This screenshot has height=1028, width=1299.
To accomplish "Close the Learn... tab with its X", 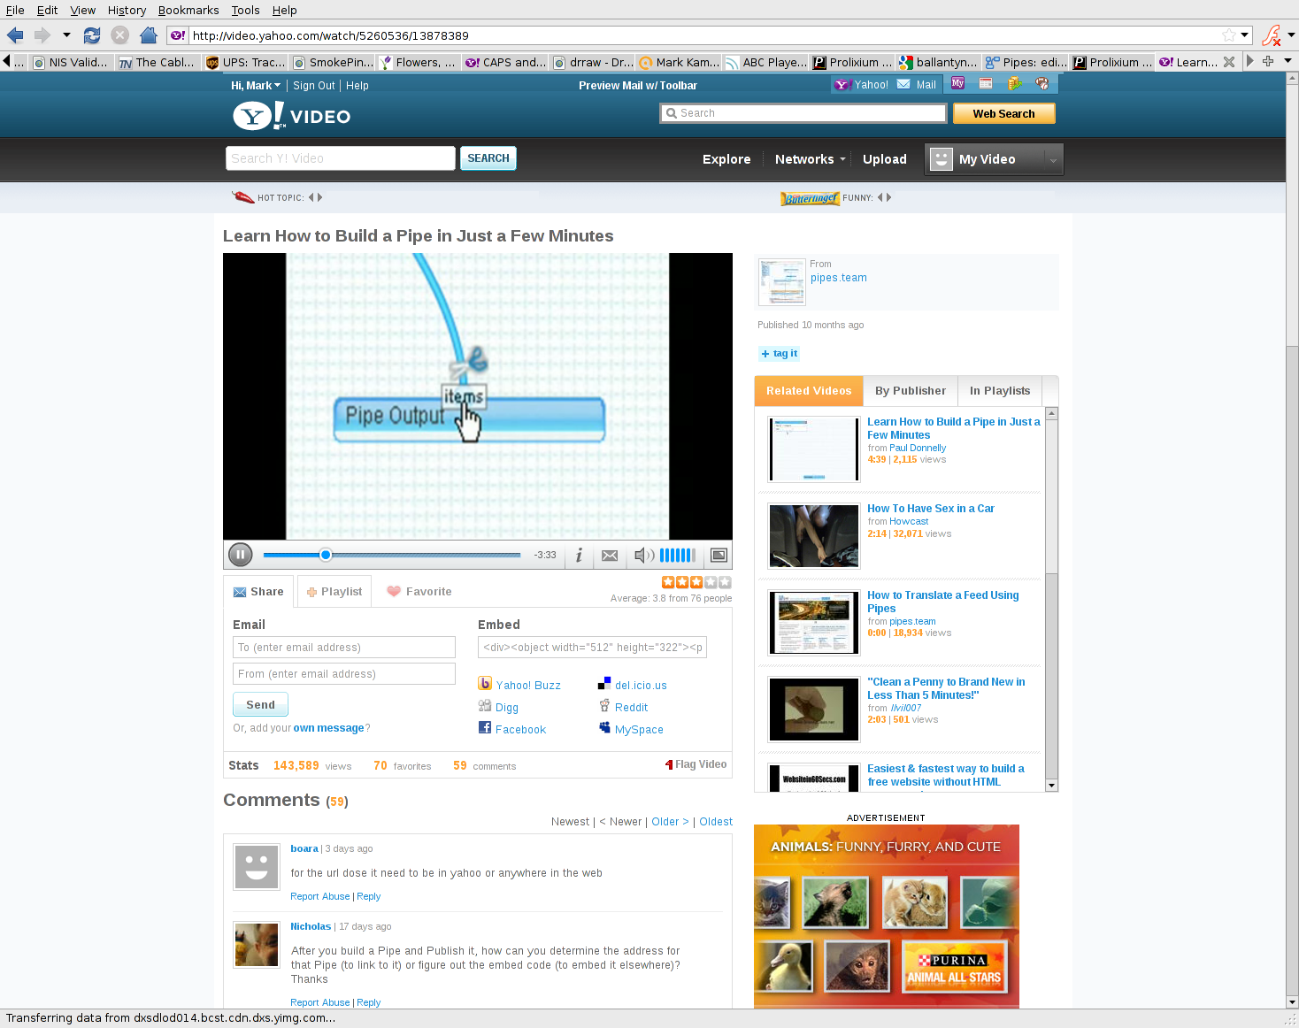I will click(x=1229, y=62).
